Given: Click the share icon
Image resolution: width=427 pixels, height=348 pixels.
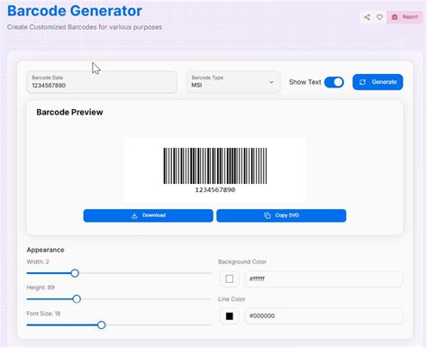Looking at the screenshot, I should (x=367, y=17).
